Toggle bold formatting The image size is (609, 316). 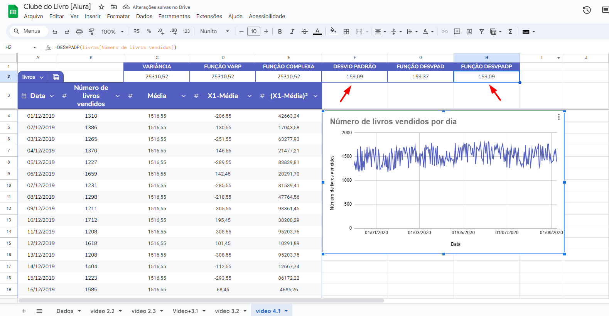(x=280, y=32)
